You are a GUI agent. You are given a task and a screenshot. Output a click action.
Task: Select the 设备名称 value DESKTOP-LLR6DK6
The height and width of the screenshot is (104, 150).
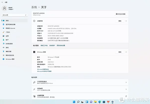pos(53,26)
